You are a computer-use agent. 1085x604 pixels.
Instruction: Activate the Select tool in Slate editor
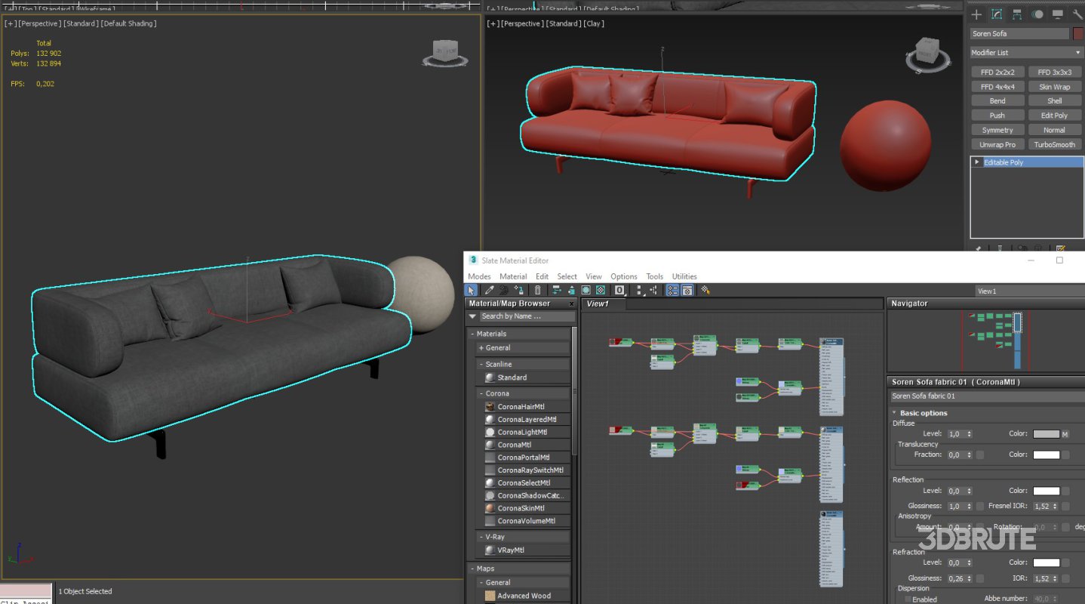471,290
